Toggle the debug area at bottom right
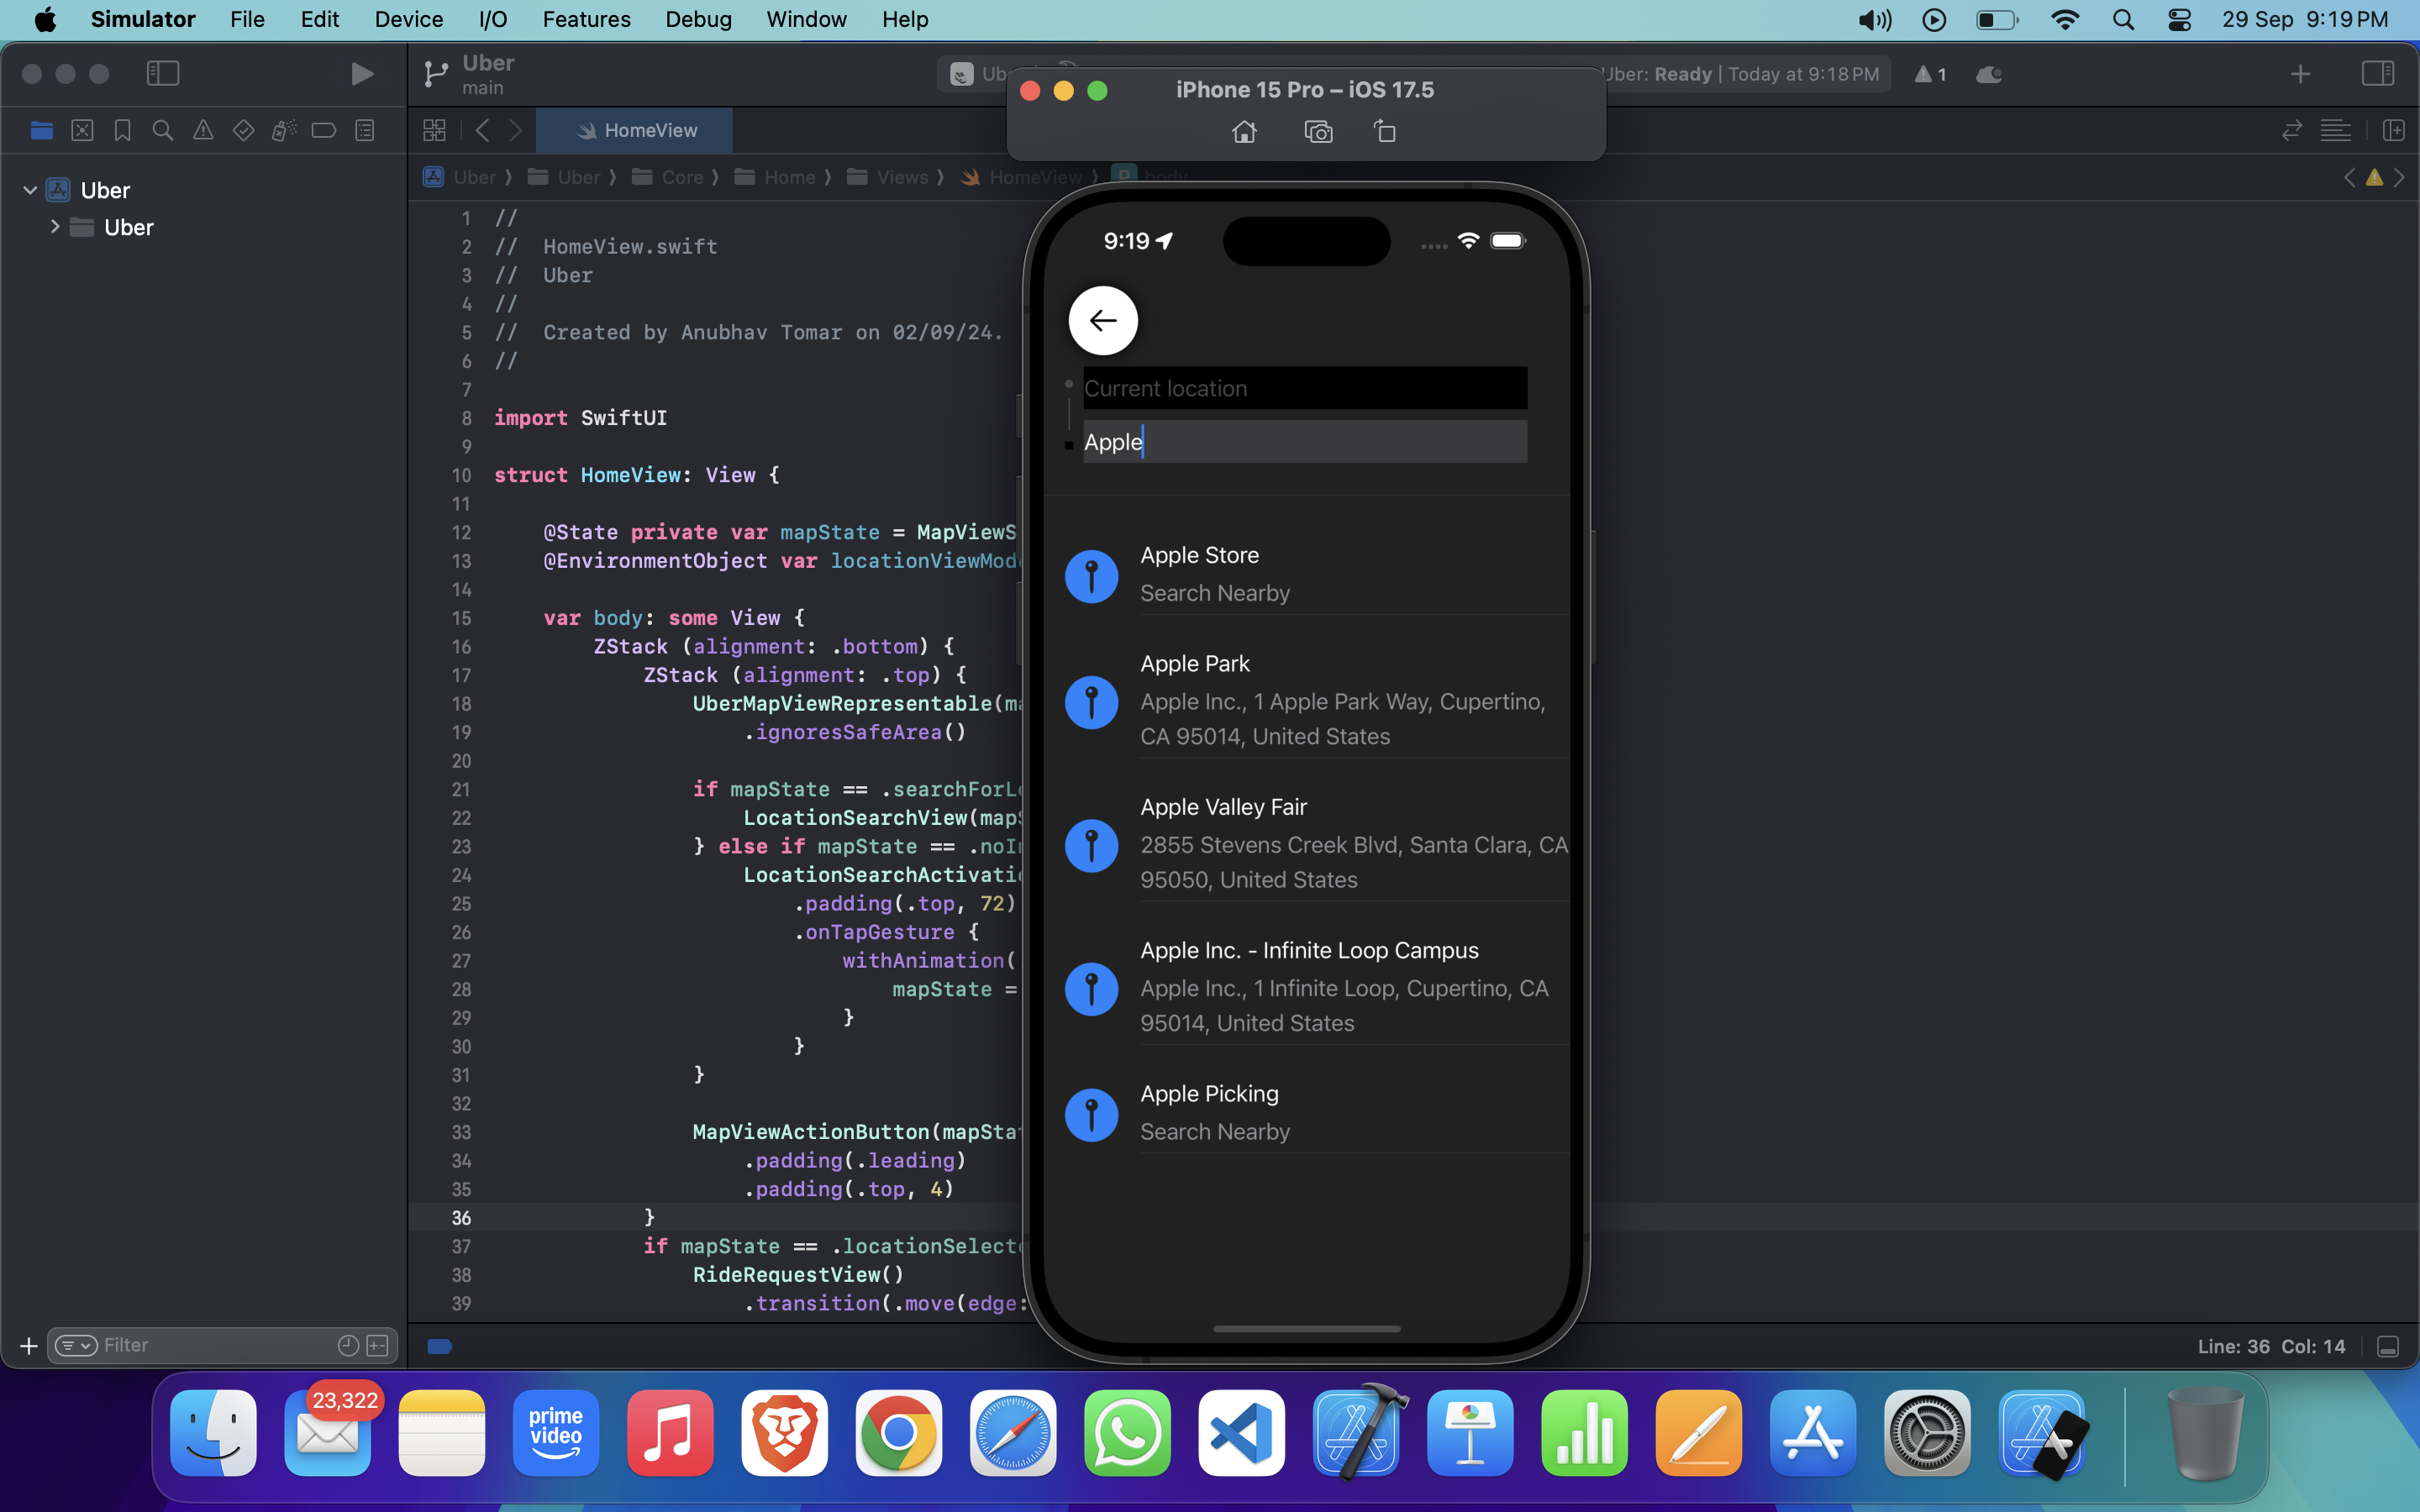 pyautogui.click(x=2388, y=1346)
